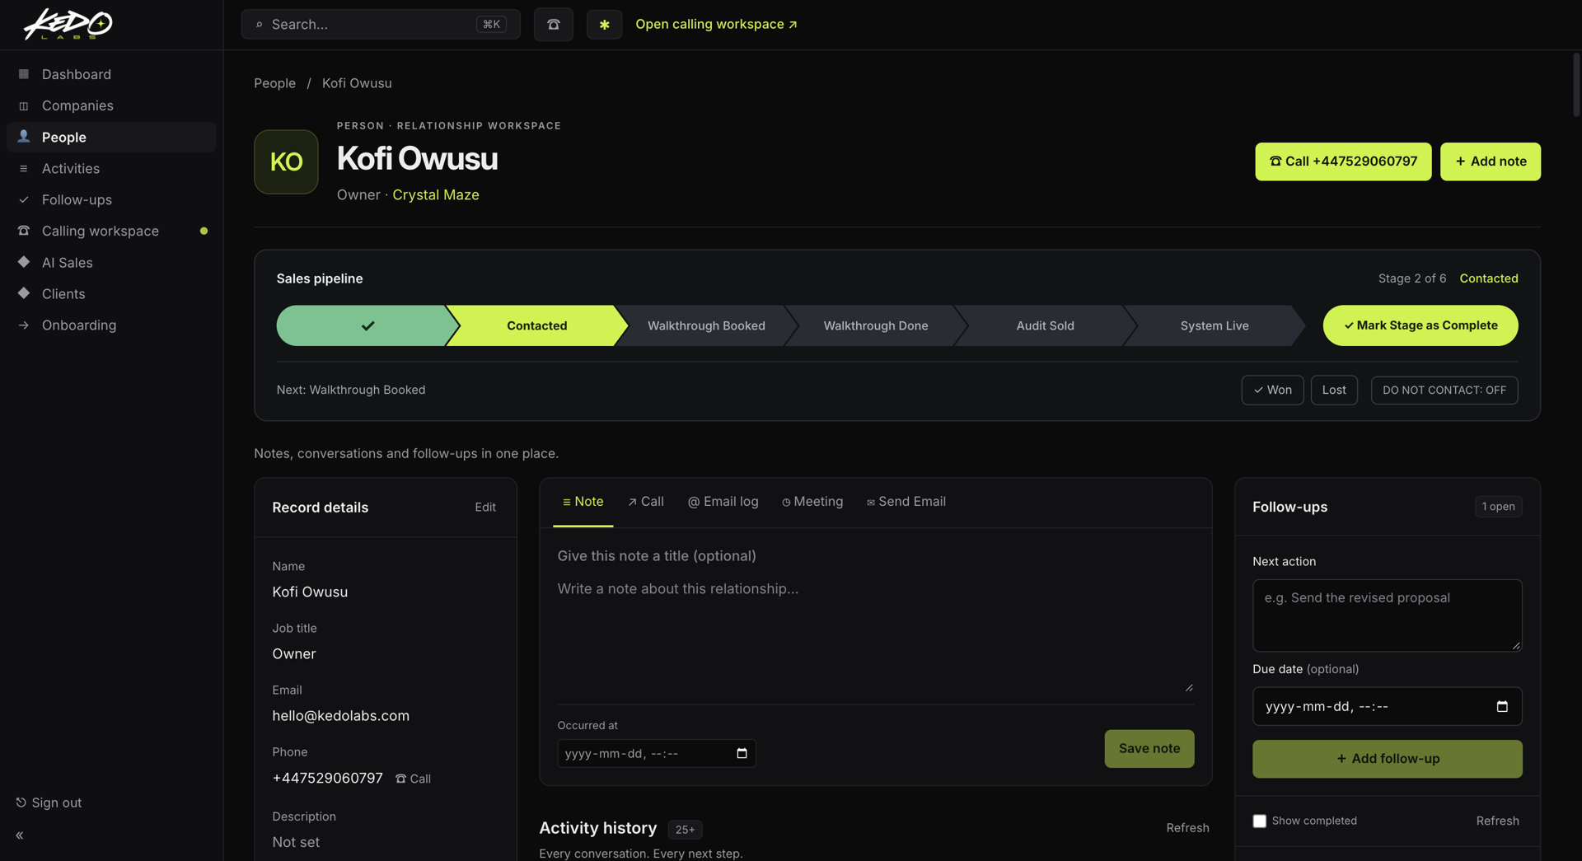Switch to the Meeting tab

[812, 502]
